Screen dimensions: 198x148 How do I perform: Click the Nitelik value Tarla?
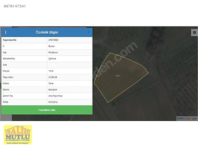[51, 83]
